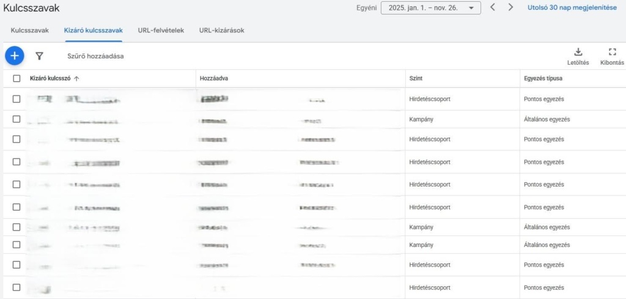Click the sort arrow beside Kizáró kulcsszó
Viewport: 626px width, 299px height.
[x=76, y=79]
